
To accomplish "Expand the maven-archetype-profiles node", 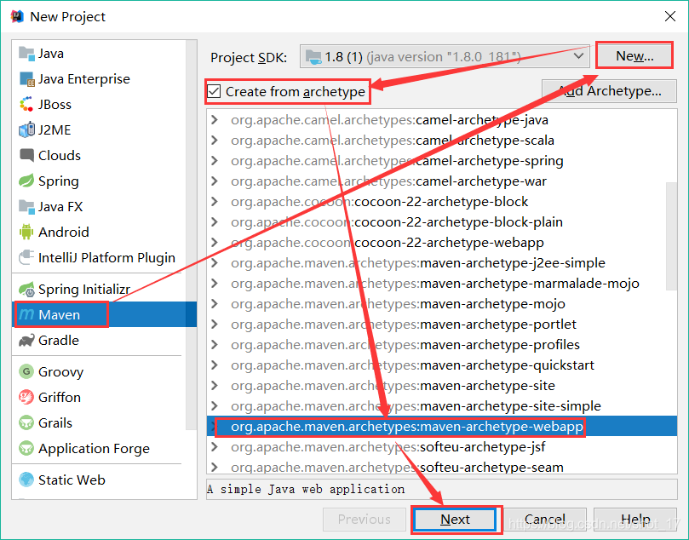I will point(215,344).
